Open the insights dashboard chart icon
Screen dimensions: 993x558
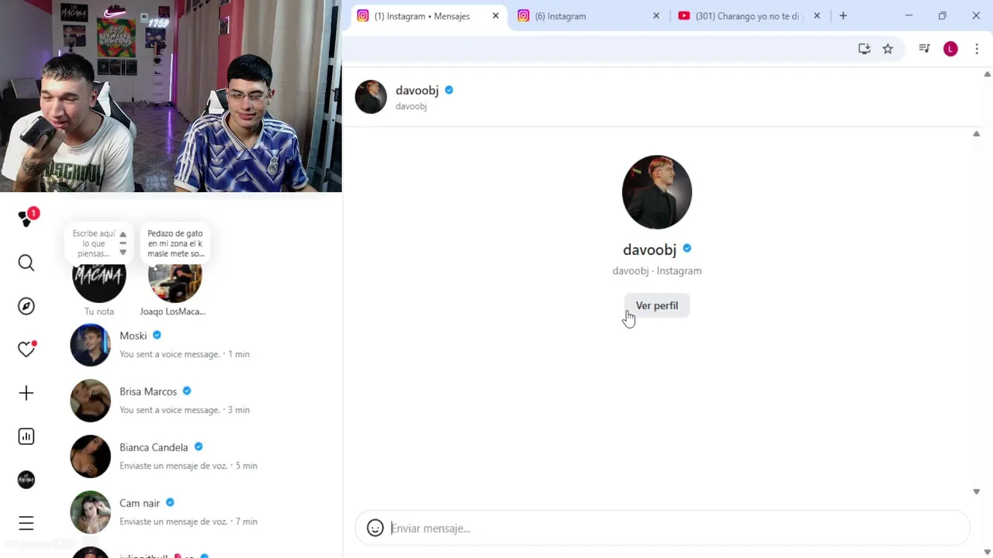[x=26, y=436]
